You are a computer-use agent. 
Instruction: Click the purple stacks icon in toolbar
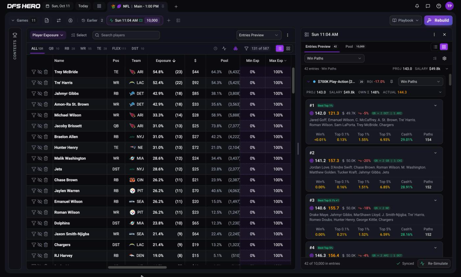235,48
